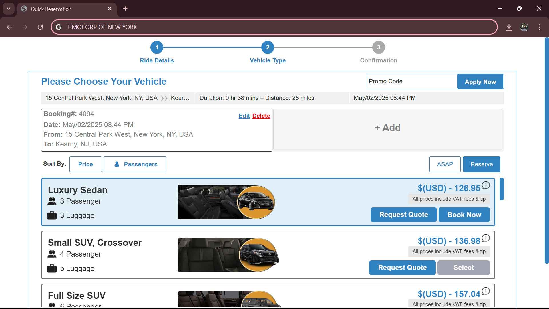Select the Small SUV, Crossover
Image resolution: width=549 pixels, height=309 pixels.
coord(464,268)
